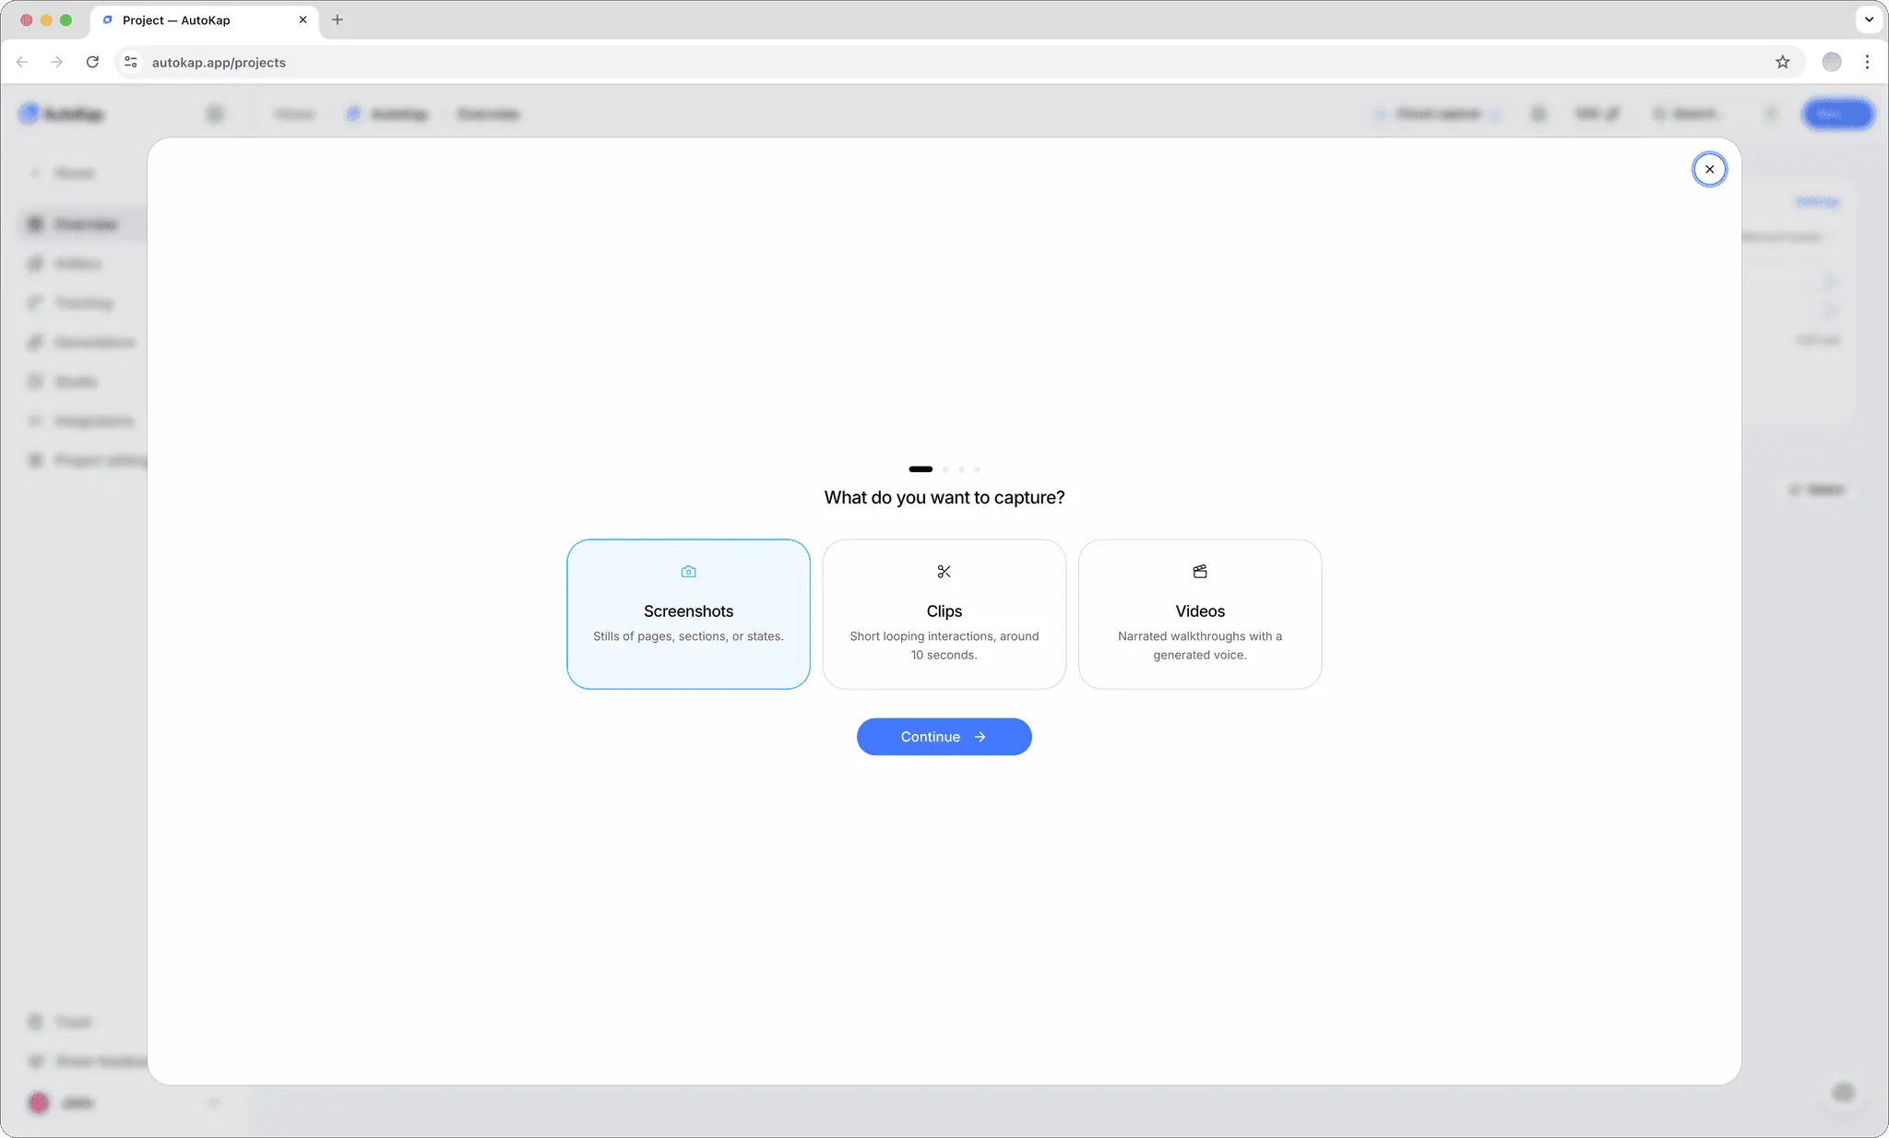This screenshot has width=1889, height=1138.
Task: Expand the tab search dropdown arrow
Action: (x=1869, y=19)
